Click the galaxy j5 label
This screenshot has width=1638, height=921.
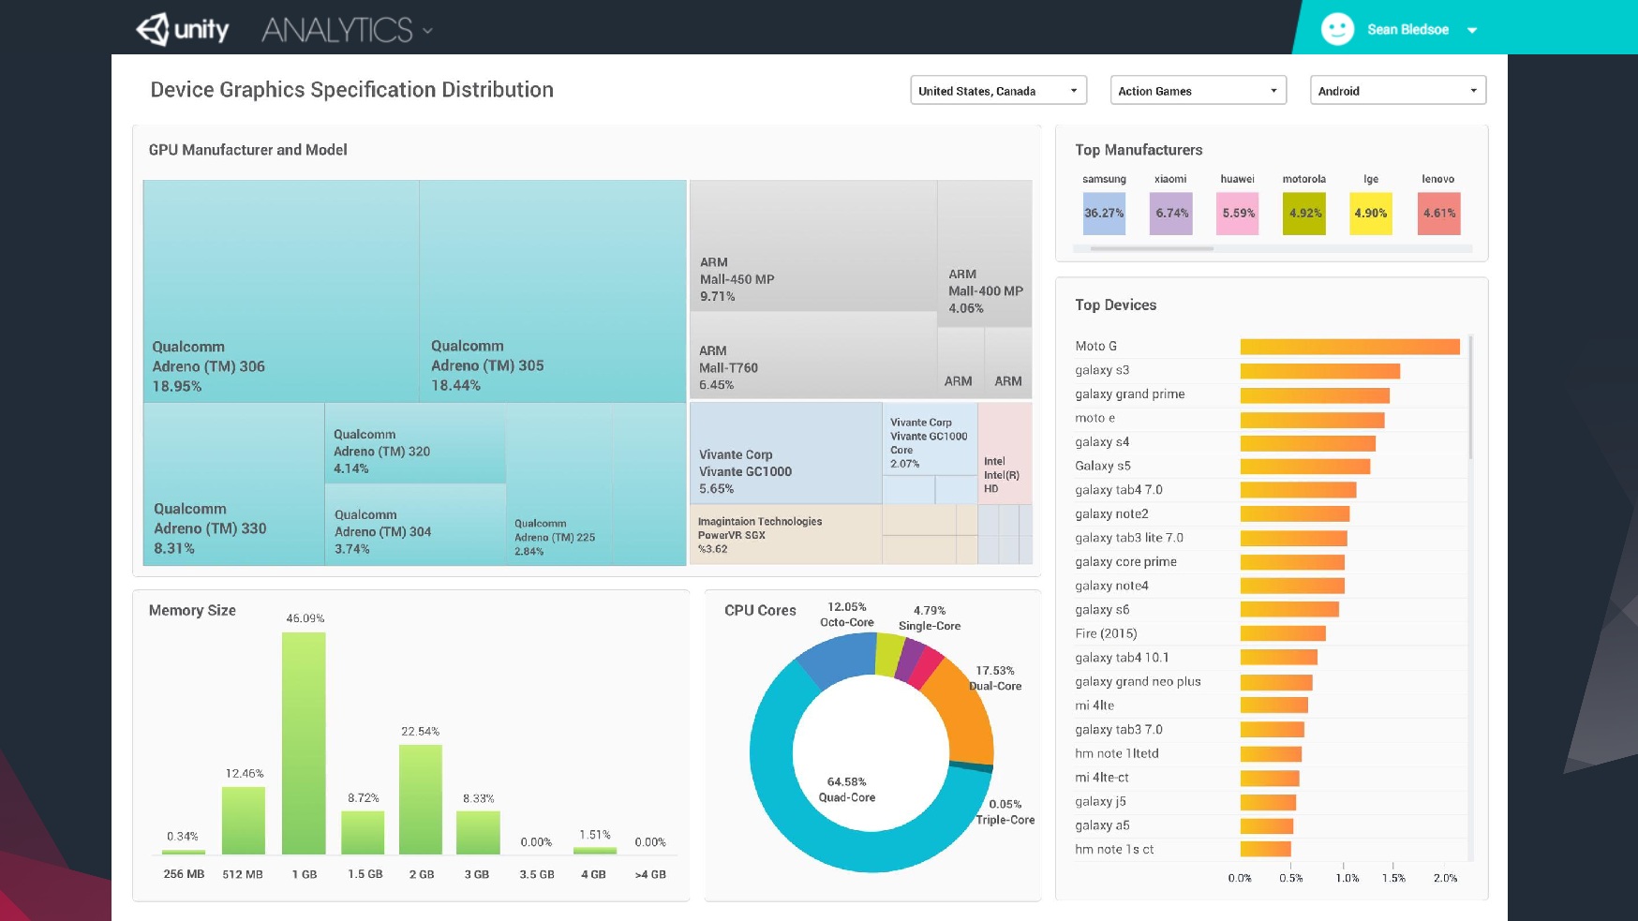(x=1100, y=802)
